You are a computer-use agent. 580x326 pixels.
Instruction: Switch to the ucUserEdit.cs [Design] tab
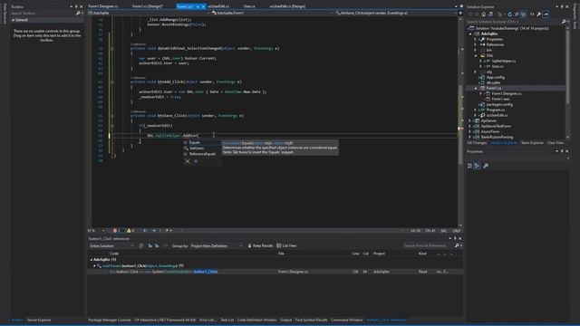(287, 6)
